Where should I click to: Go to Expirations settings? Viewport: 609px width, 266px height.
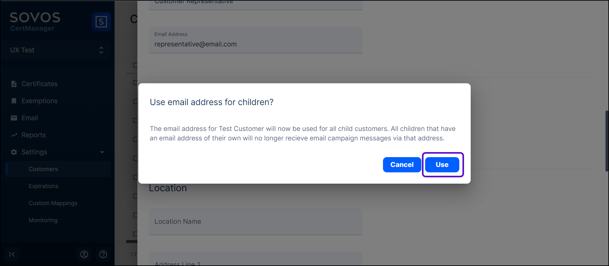tap(44, 186)
